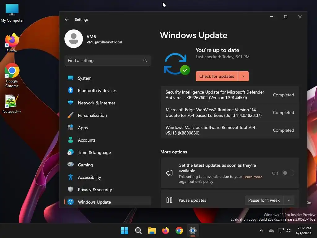Open the My Computer desktop icon
This screenshot has width=317, height=238.
[12, 13]
